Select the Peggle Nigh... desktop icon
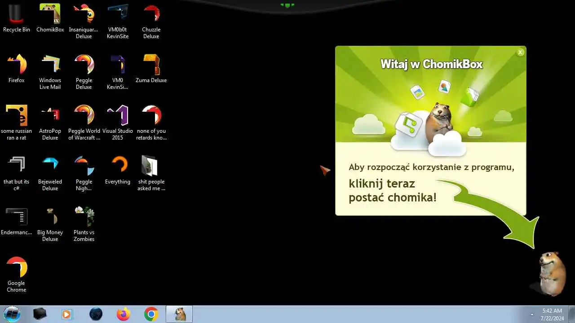575x323 pixels. click(84, 174)
